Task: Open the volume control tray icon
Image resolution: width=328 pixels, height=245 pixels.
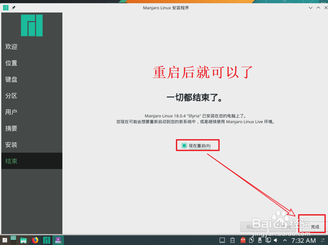Action: coord(276,240)
